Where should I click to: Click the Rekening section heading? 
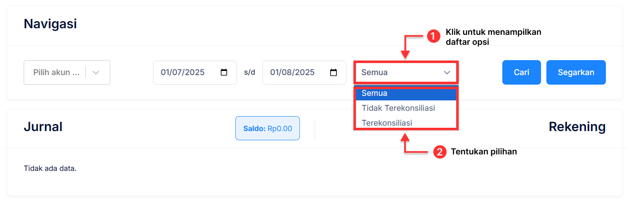coord(577,127)
